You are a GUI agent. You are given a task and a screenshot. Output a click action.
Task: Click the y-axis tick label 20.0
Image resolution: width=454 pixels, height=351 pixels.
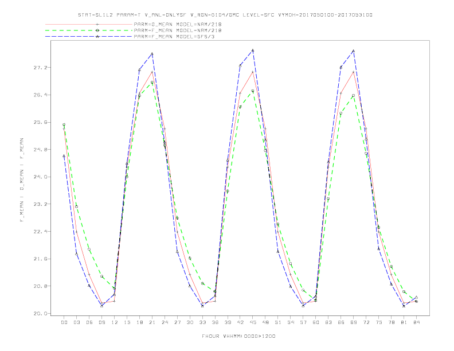click(40, 313)
